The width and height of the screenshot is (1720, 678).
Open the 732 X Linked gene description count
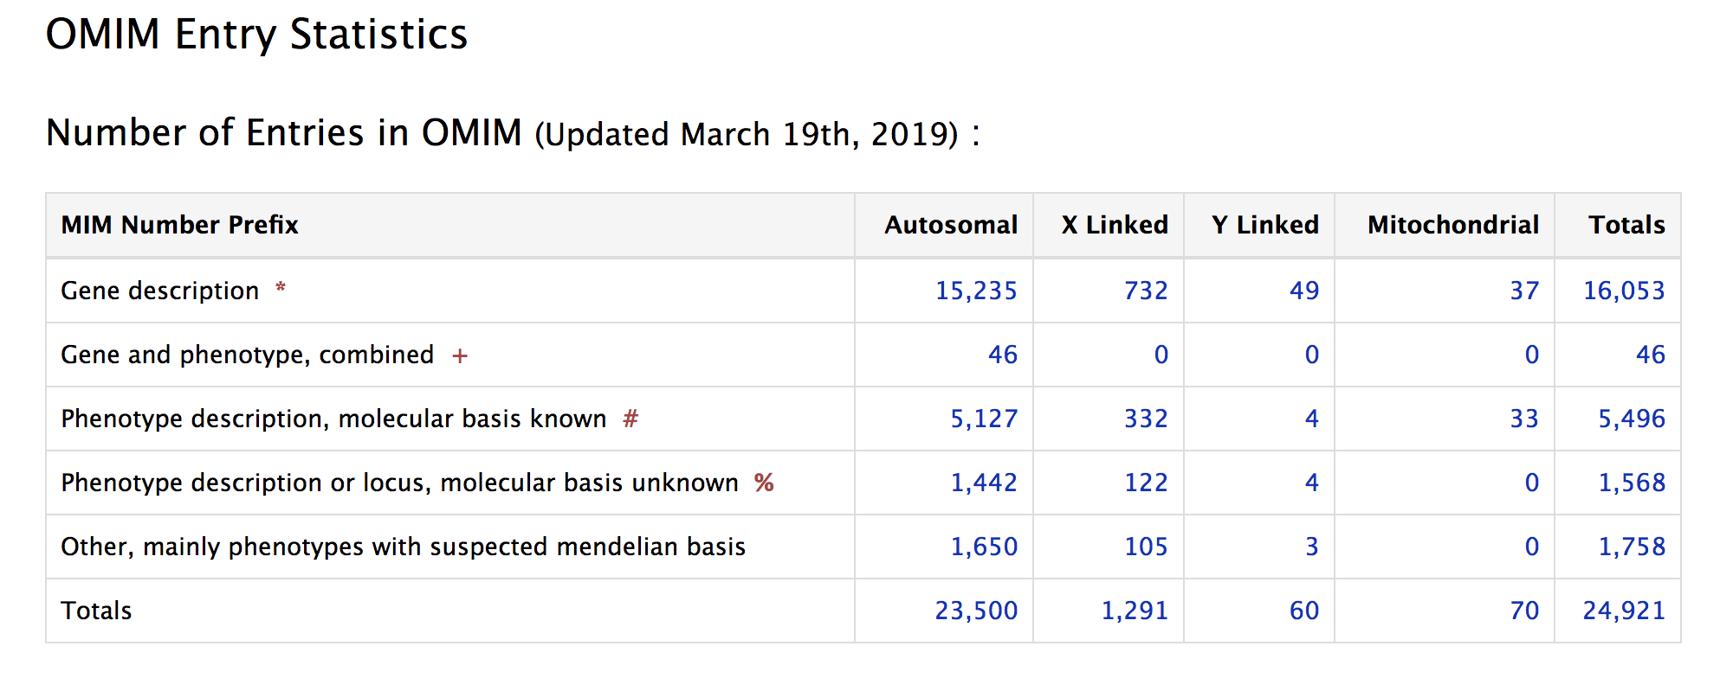click(1145, 291)
